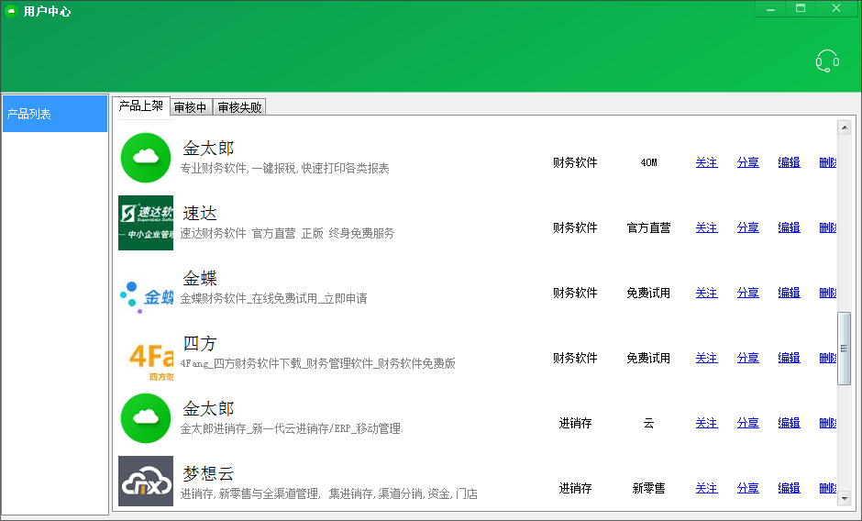Click the scrollbar down arrow

[845, 498]
